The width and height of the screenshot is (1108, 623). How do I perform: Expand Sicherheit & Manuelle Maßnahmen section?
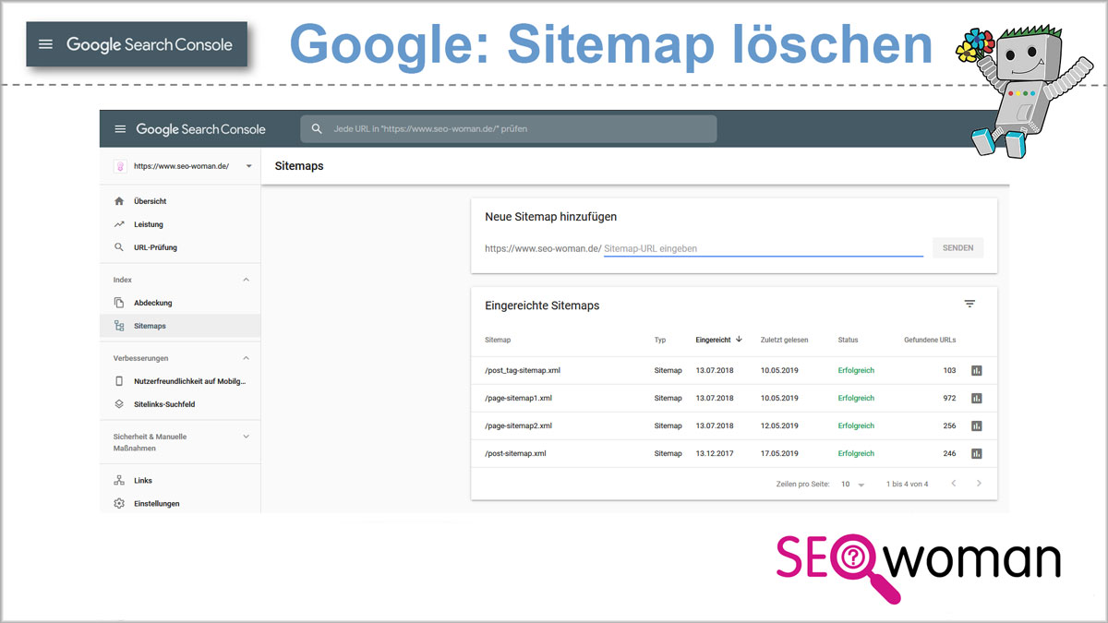click(x=246, y=437)
